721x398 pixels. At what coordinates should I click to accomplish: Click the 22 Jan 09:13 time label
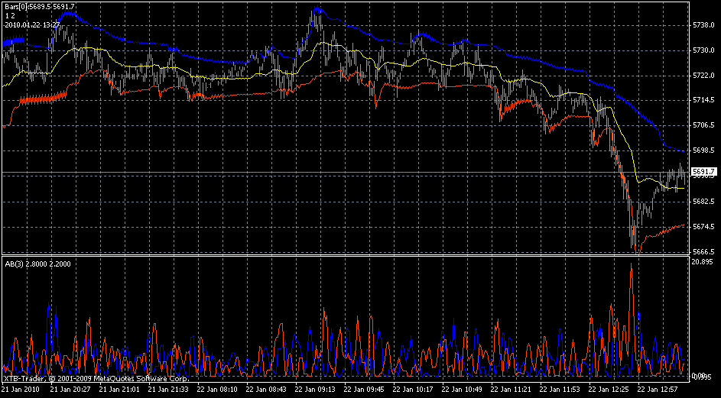316,389
